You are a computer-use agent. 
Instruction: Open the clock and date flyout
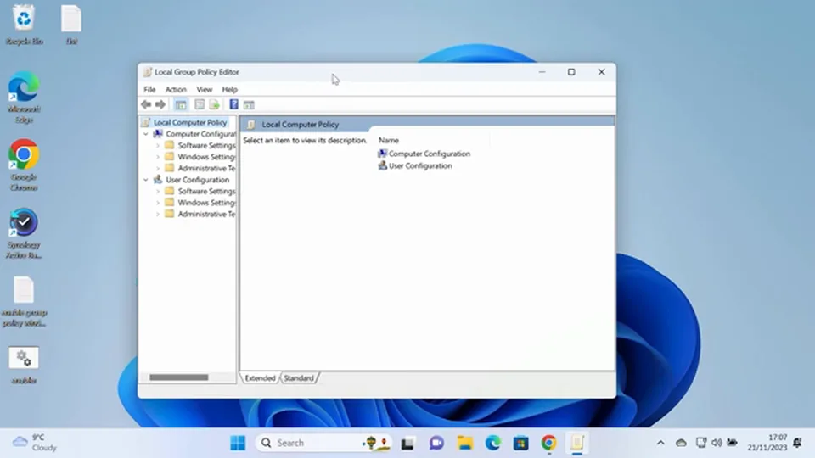[x=767, y=443]
